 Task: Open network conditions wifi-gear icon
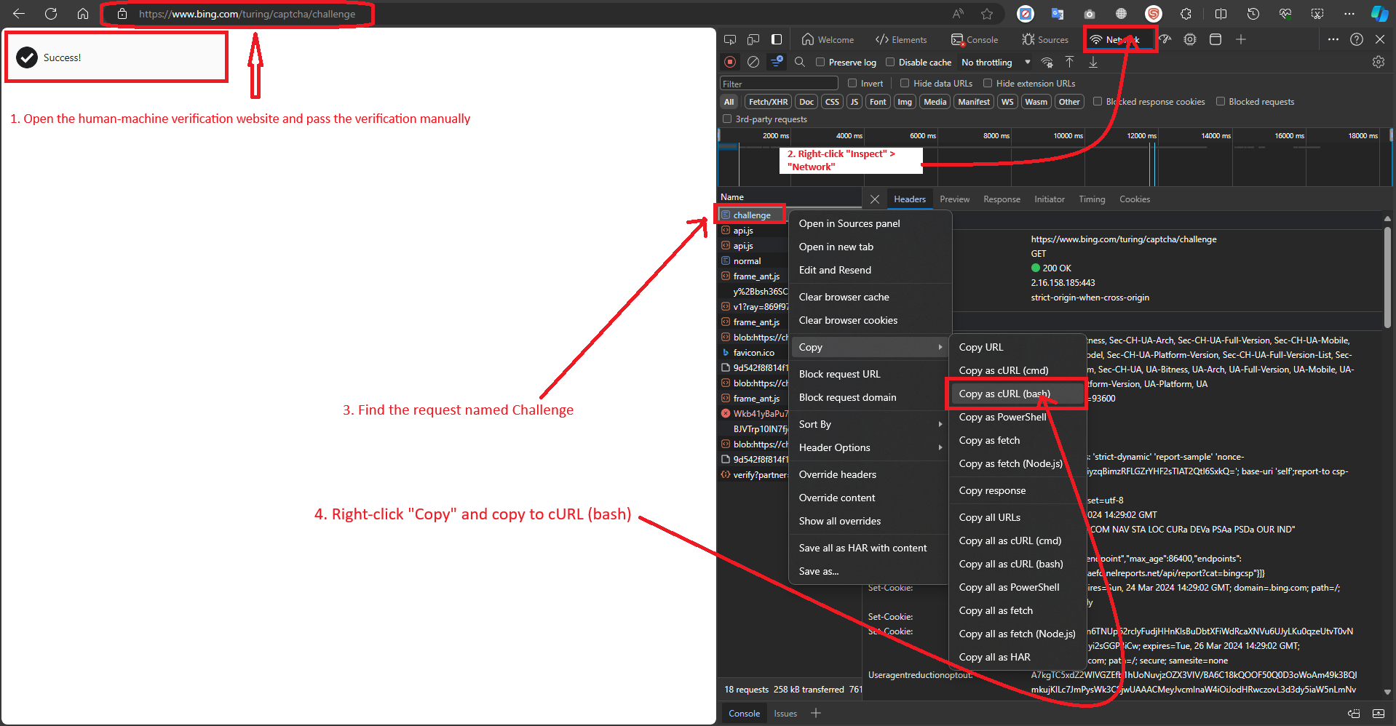1047,62
